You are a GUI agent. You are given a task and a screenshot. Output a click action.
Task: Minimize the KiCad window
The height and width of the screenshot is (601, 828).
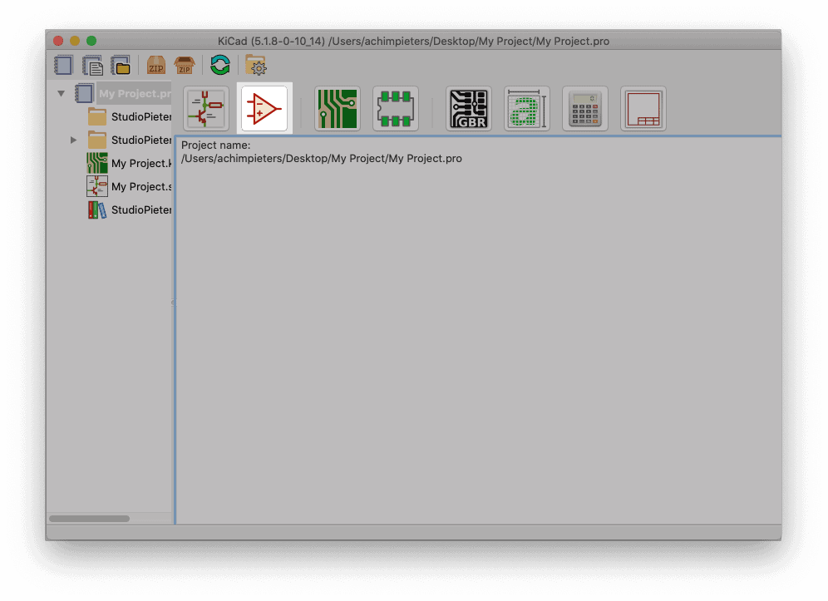point(75,41)
